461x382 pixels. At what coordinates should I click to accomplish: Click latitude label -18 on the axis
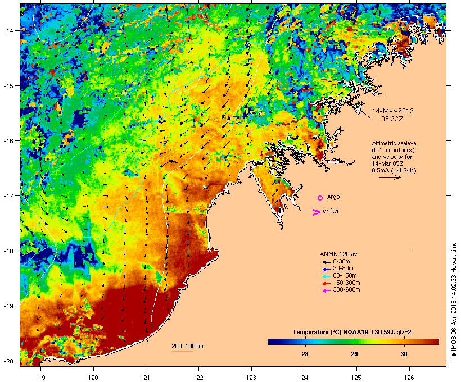[x=9, y=251]
